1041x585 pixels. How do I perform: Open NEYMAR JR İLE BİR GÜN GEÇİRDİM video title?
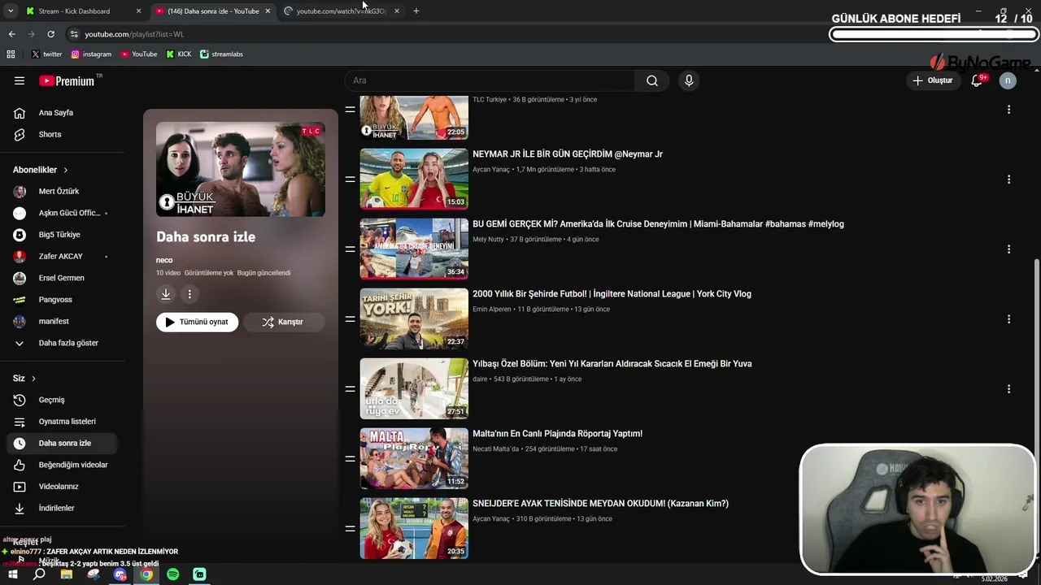[568, 154]
